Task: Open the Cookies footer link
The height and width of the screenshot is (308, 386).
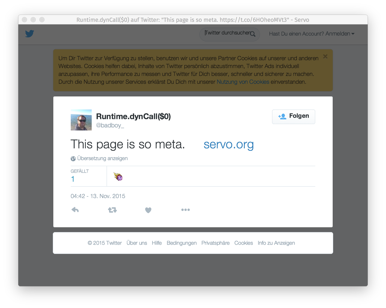Action: pos(244,243)
